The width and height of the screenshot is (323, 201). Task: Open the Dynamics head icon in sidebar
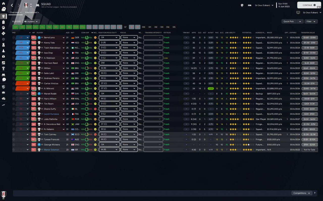(x=4, y=28)
